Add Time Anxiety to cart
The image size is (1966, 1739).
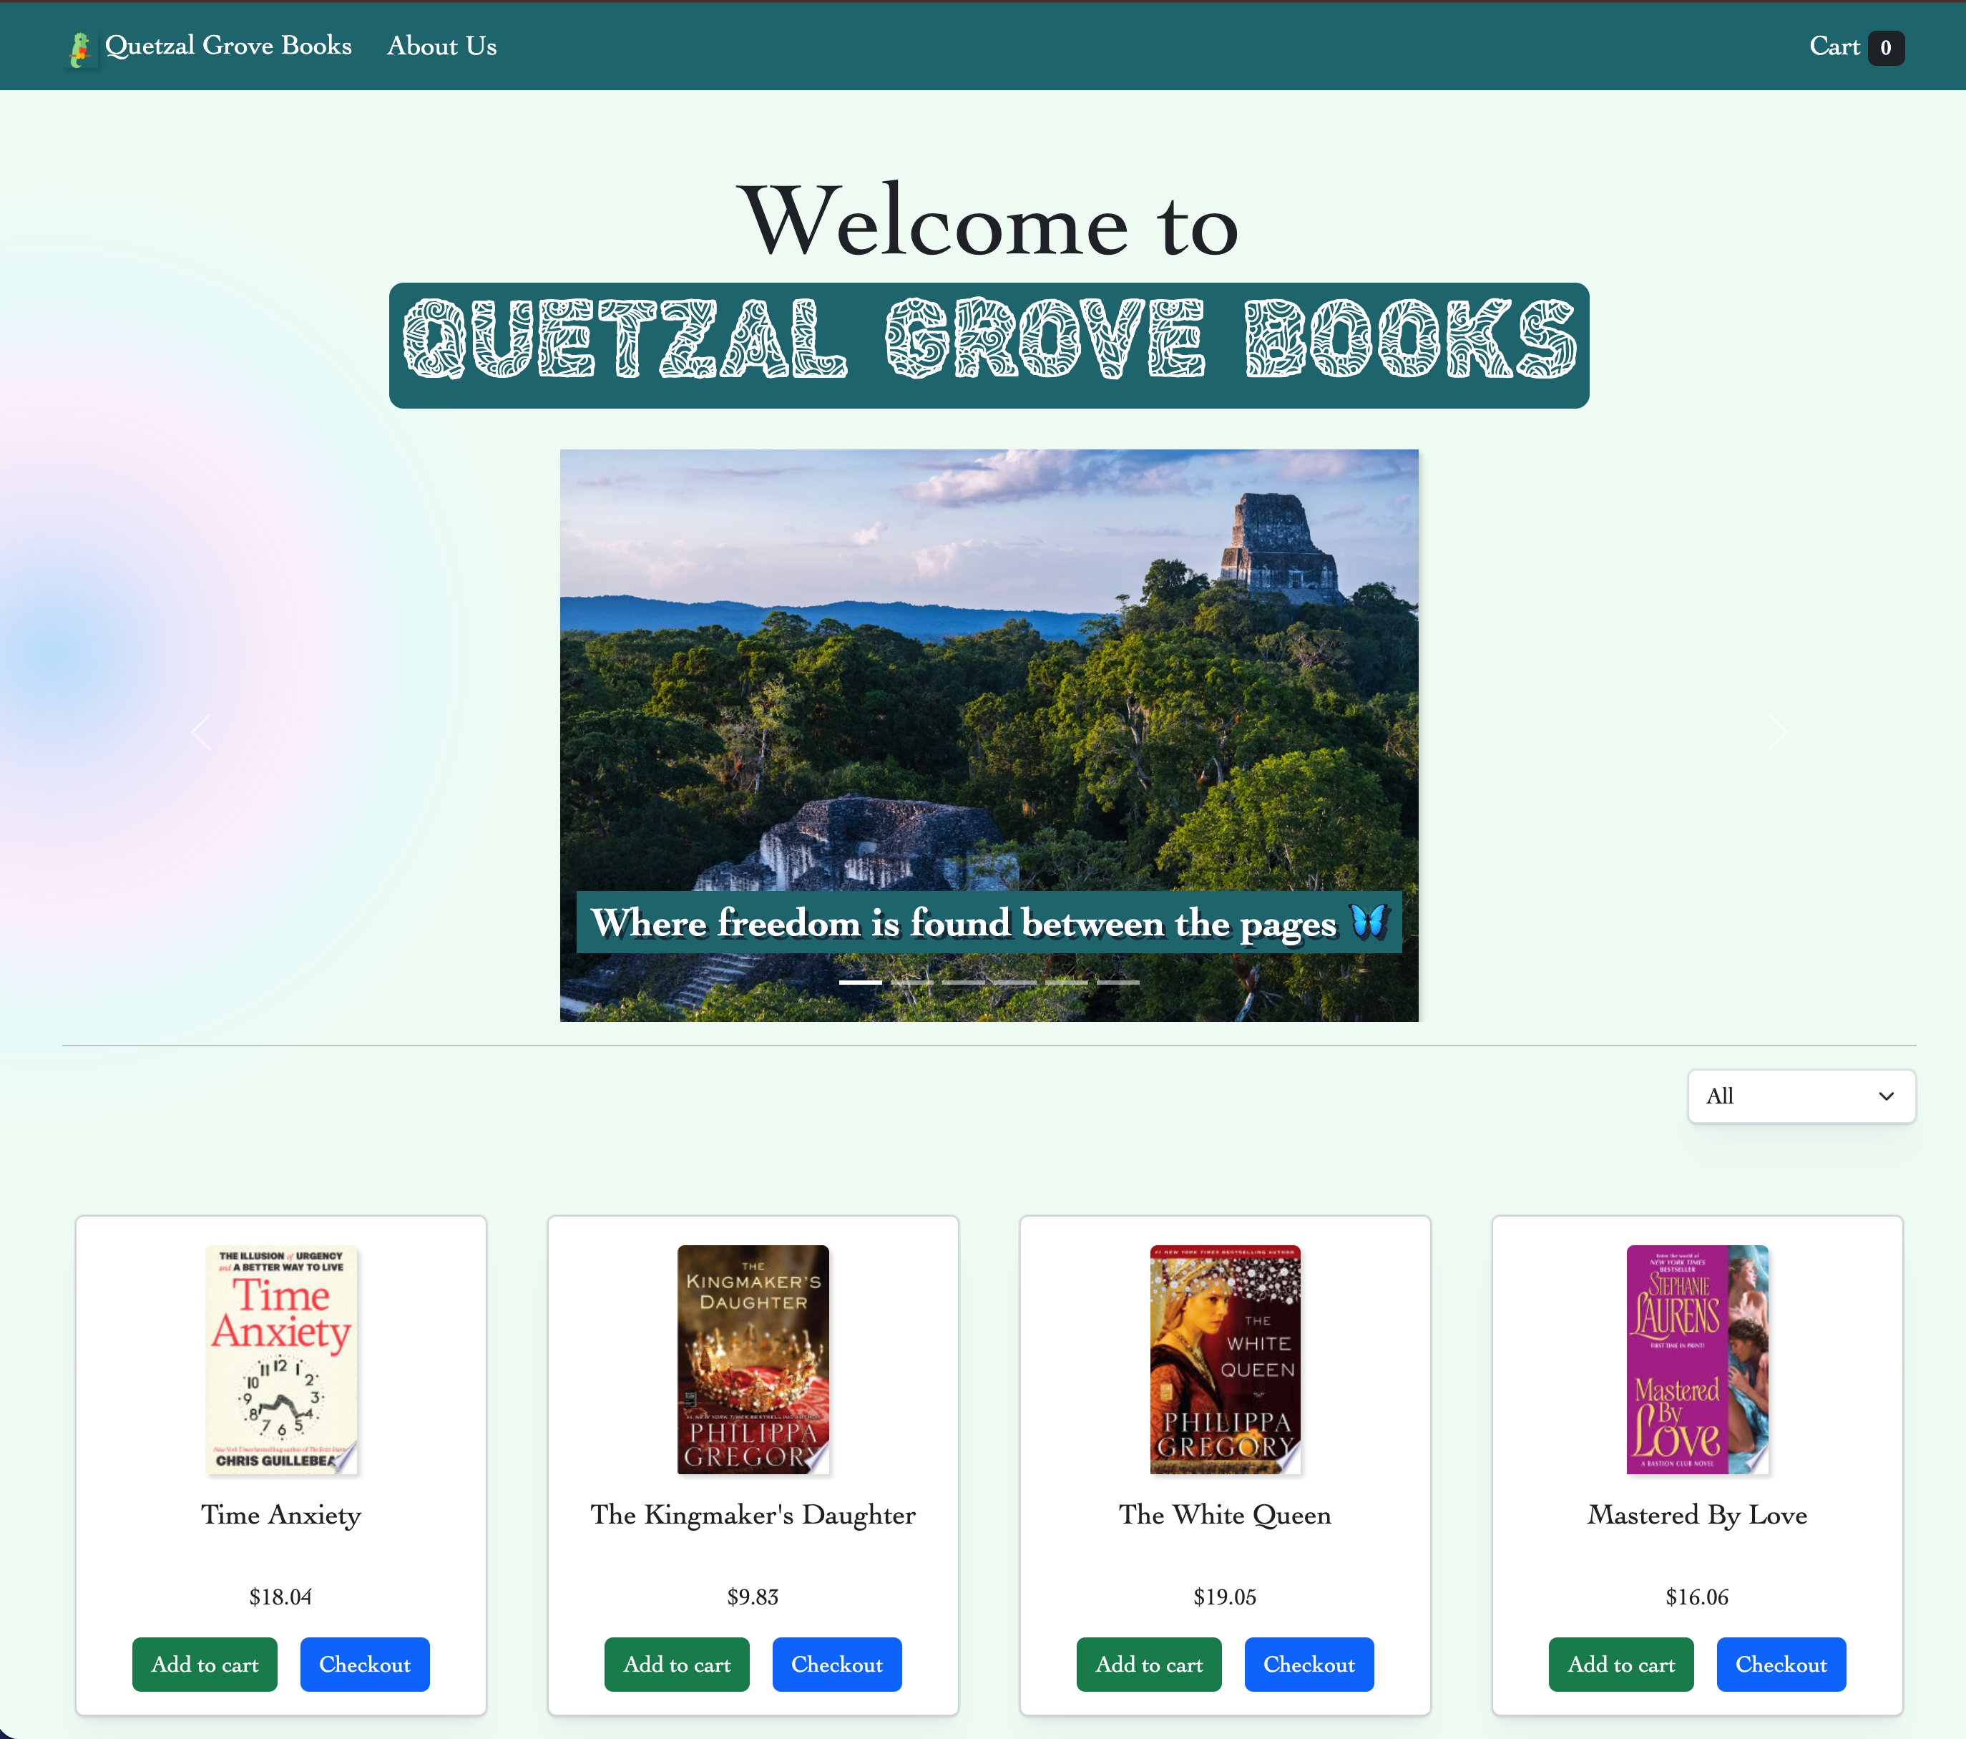[x=205, y=1664]
